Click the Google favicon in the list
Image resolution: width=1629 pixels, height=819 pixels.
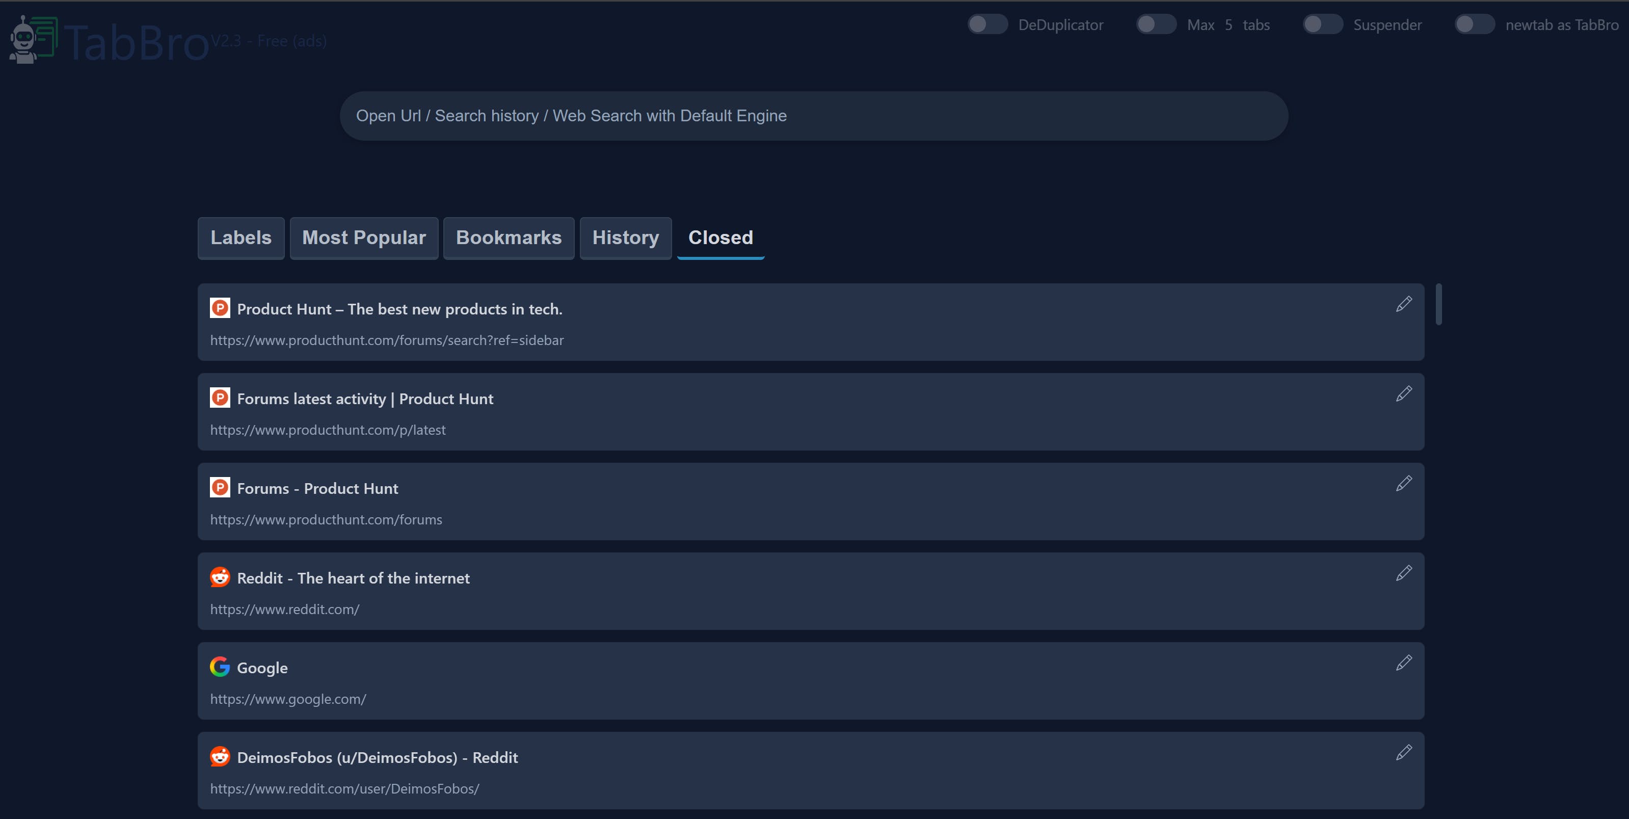(220, 667)
